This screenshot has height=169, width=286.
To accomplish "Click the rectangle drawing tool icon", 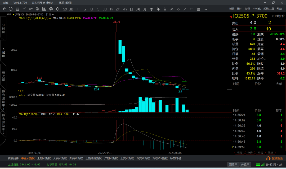I will click(191, 9).
